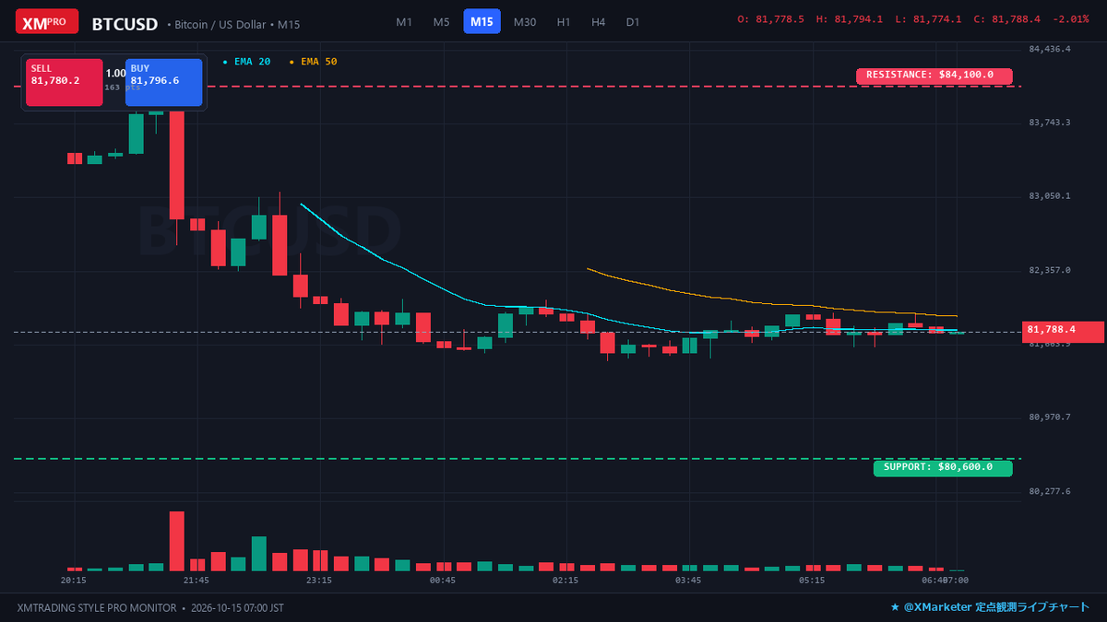Click the 23:15 time axis label
1107x622 pixels.
coord(319,581)
